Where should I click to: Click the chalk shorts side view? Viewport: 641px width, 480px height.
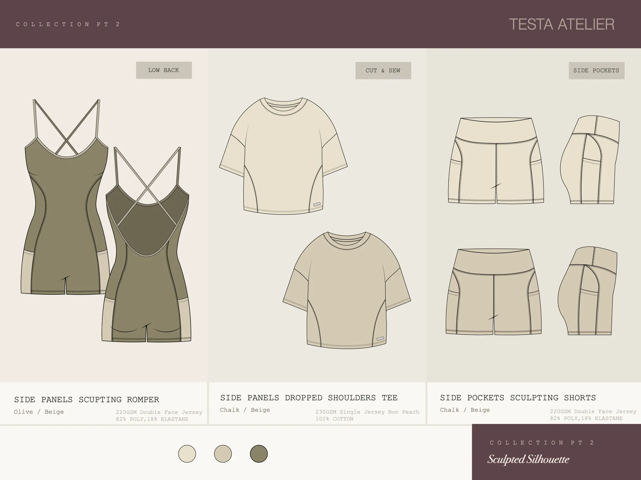pos(590,160)
